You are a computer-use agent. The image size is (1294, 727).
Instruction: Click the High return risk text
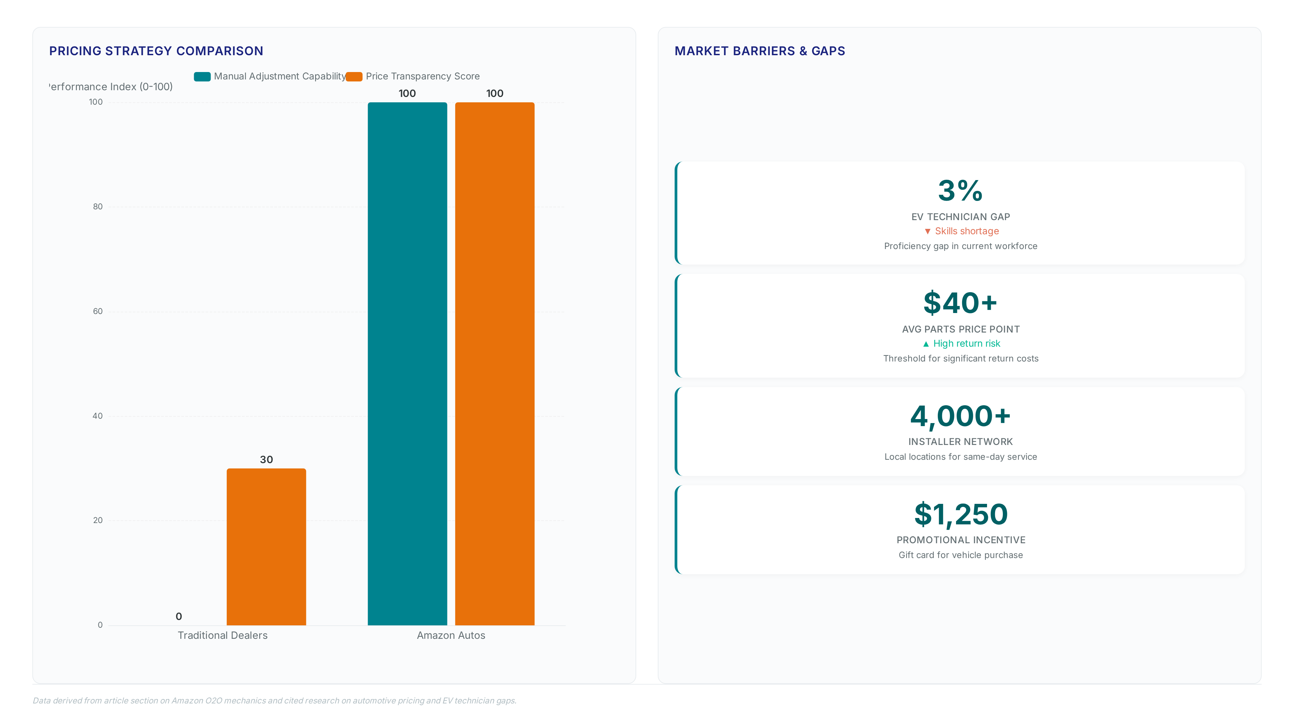pyautogui.click(x=966, y=344)
